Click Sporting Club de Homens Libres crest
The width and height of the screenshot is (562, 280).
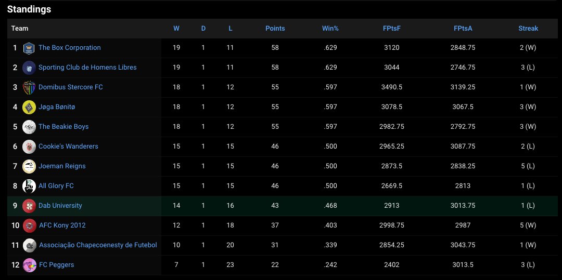(x=29, y=68)
